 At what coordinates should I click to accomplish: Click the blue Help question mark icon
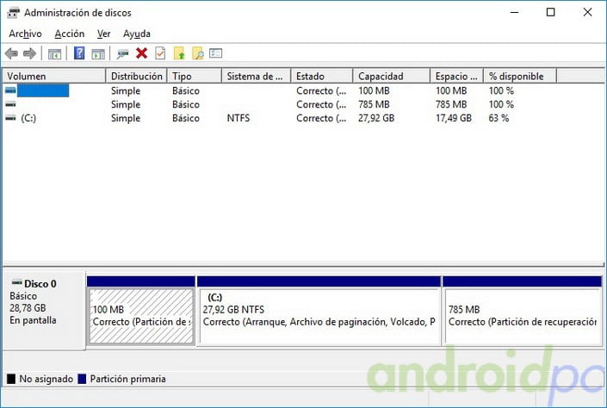79,53
